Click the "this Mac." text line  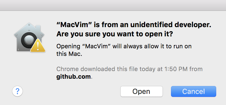69,54
